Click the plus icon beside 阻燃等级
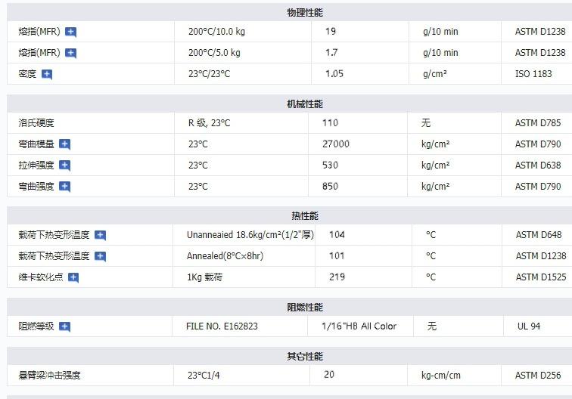The image size is (572, 399). click(65, 327)
